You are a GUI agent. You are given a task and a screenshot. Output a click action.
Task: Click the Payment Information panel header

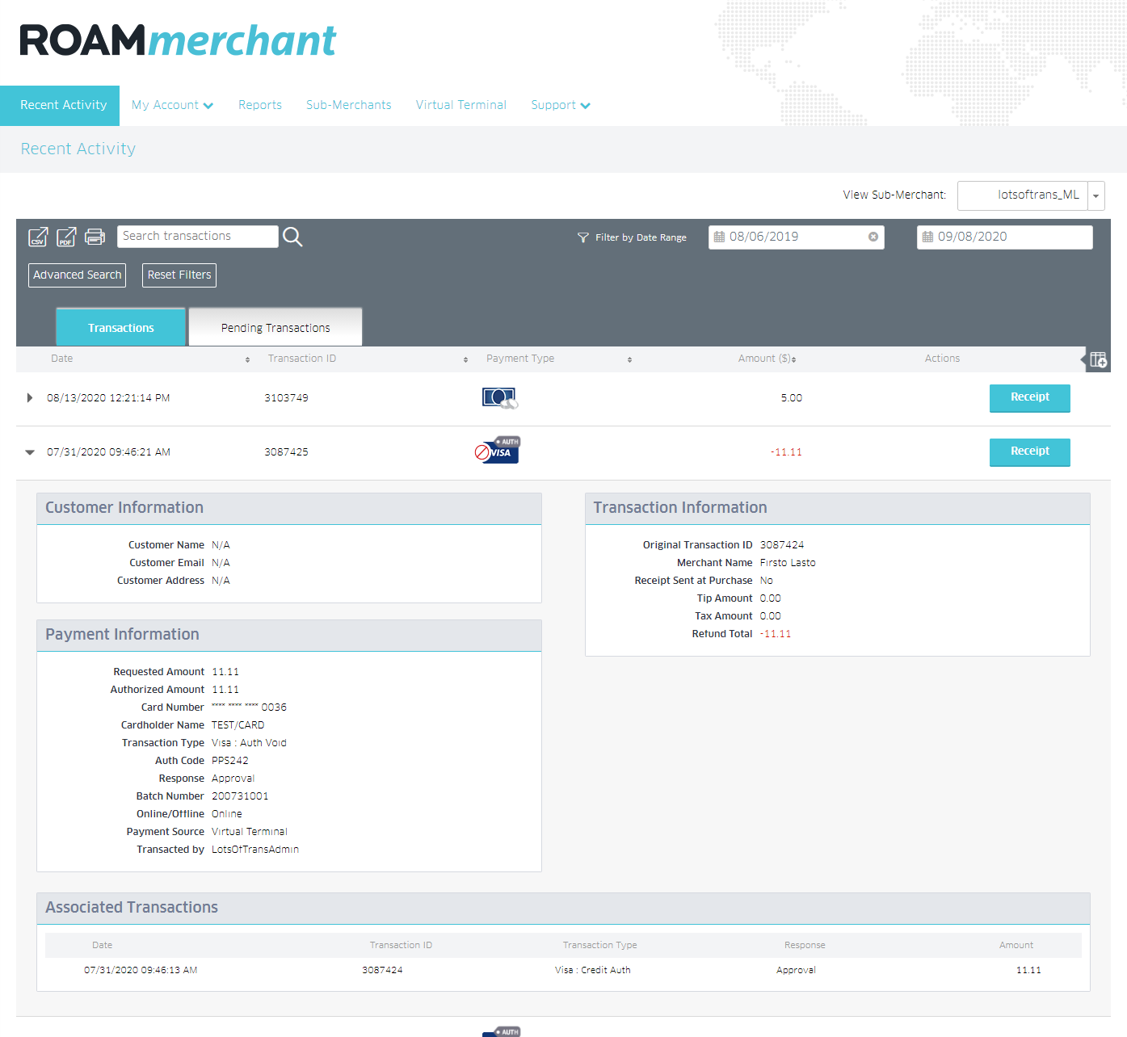coord(289,635)
